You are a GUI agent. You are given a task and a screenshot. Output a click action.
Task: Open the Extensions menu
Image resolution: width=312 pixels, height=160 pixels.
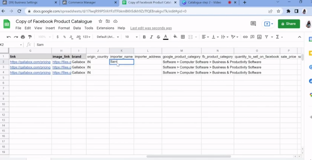[x=105, y=28]
